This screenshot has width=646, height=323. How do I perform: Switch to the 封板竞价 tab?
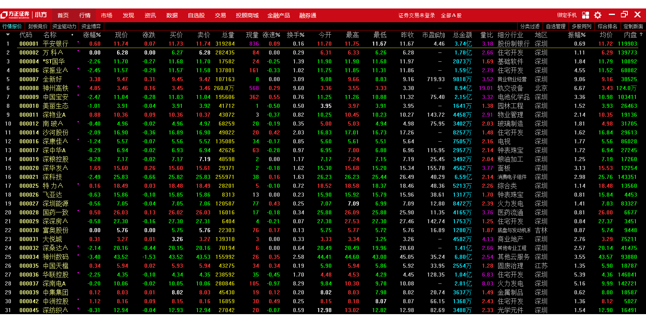[x=38, y=26]
